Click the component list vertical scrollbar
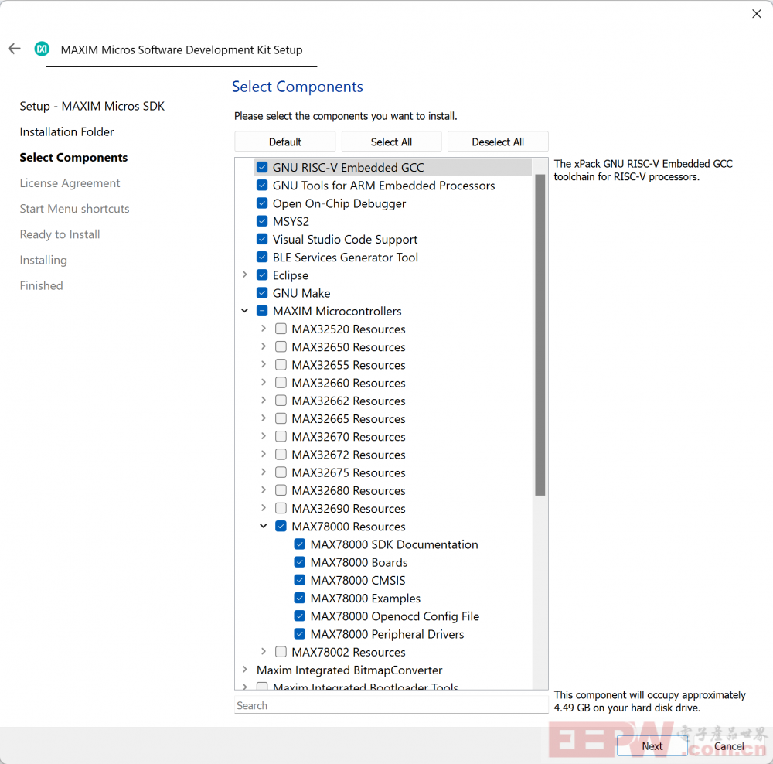Screen dimensions: 773x764 point(540,334)
